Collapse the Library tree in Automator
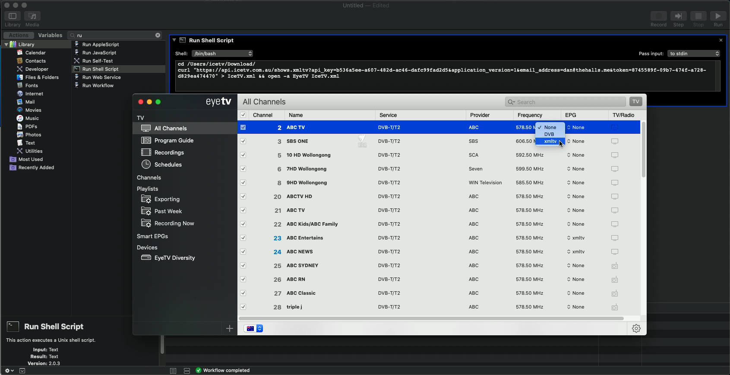Viewport: 730px width, 375px height. click(x=6, y=44)
